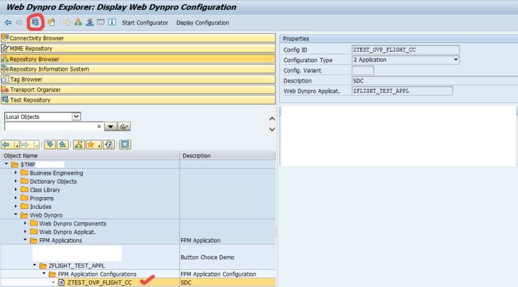
Task: Expand the Dictionary Objects folder
Action: click(x=15, y=181)
